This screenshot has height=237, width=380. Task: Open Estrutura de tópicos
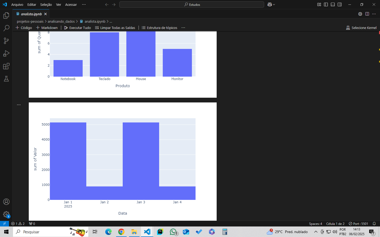point(159,28)
